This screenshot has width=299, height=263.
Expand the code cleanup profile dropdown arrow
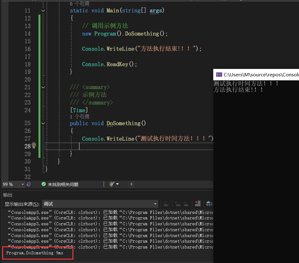point(117,184)
